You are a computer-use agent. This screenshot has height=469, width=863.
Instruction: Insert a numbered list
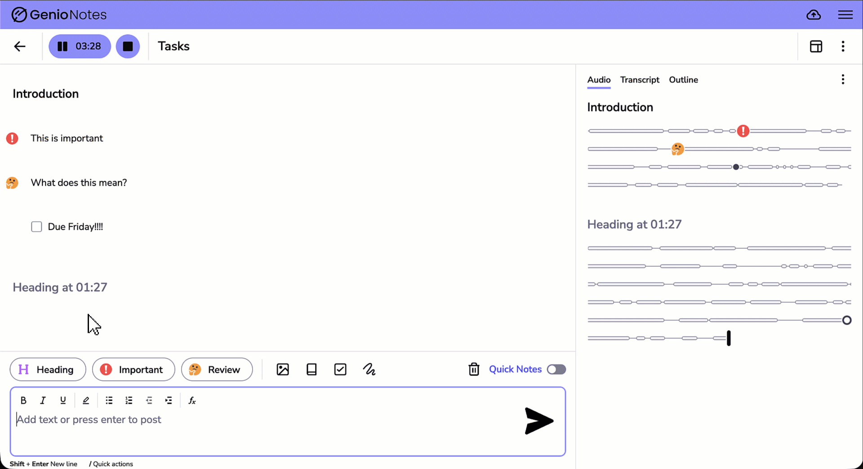tap(129, 401)
